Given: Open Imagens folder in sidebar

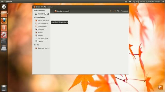Looking at the screenshot, I should pyautogui.click(x=40, y=30).
